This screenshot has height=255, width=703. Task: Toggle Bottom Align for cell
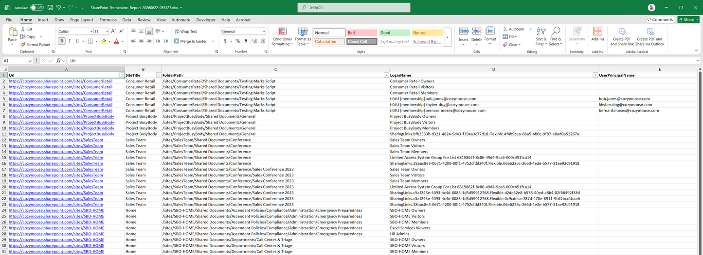point(149,31)
